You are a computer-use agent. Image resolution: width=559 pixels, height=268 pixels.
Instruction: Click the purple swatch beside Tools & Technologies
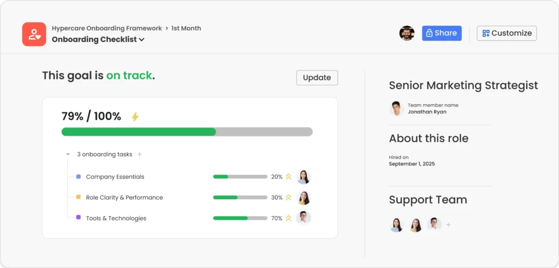[x=79, y=218]
